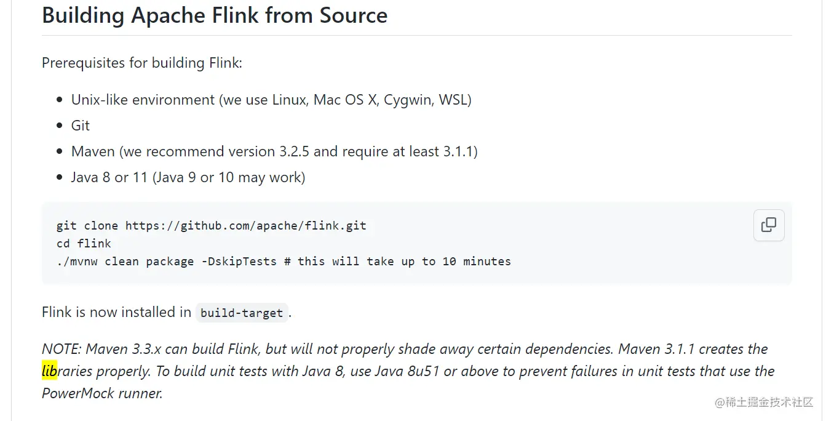Click the 'PowerMock runner' text
Screen dimensions: 826x421
[102, 393]
